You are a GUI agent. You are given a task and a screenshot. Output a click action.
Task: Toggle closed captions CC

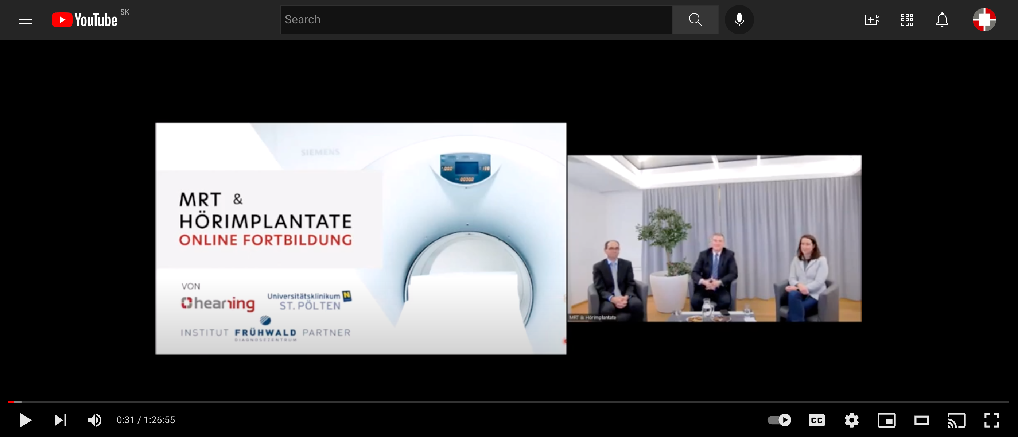(816, 420)
